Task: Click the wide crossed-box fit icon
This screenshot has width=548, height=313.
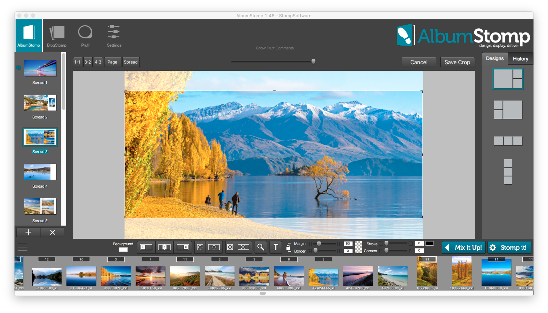Action: click(243, 247)
